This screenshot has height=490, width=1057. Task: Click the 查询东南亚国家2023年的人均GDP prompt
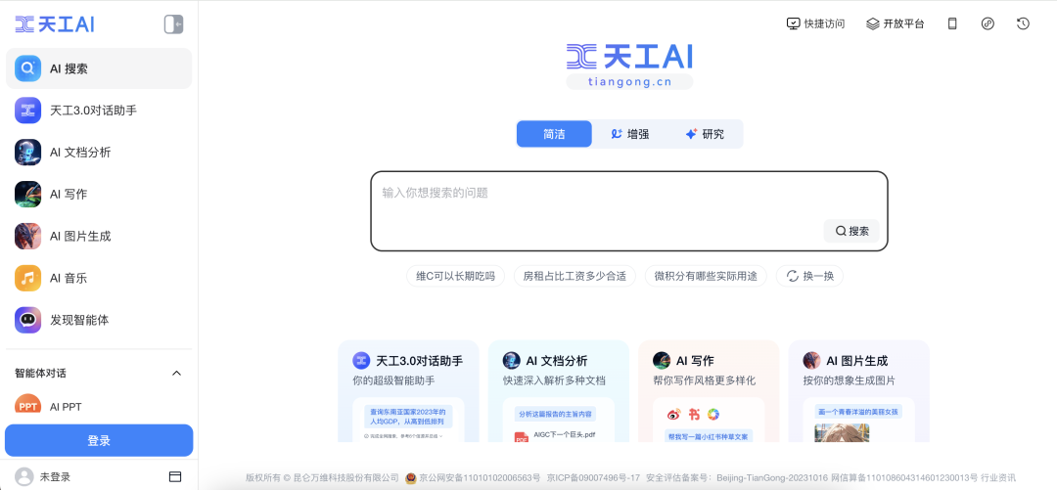click(408, 416)
